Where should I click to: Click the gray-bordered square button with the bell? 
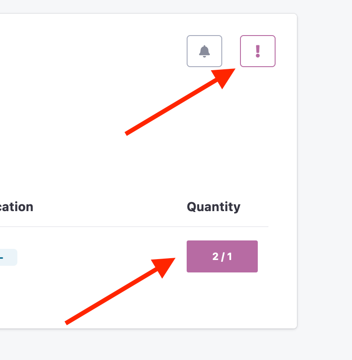(204, 51)
